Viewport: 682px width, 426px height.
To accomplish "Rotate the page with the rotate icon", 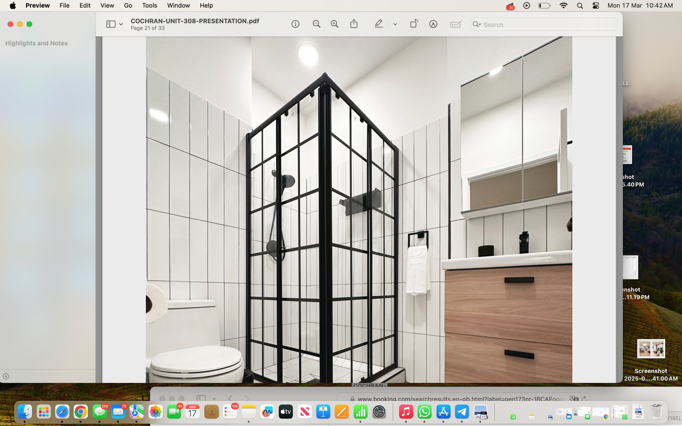I will click(x=414, y=24).
